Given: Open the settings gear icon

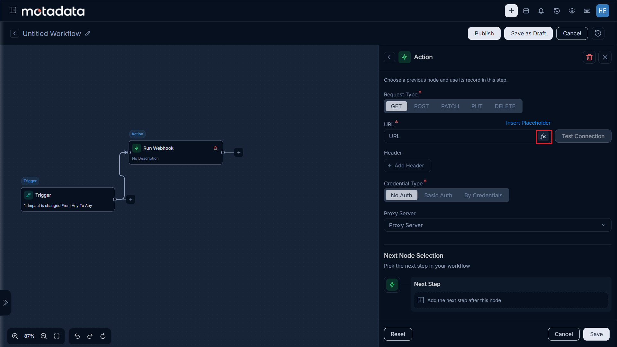Looking at the screenshot, I should (572, 11).
